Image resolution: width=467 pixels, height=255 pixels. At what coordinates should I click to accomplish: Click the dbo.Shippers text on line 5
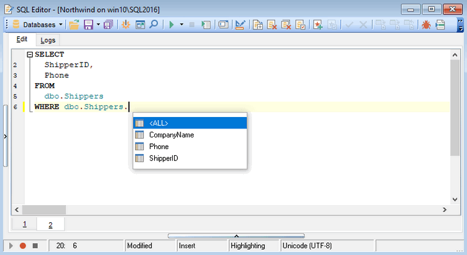tap(74, 96)
